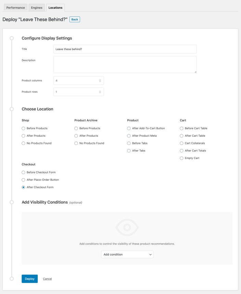Click the blue Deploy button
This screenshot has height=294, width=241.
(x=29, y=279)
